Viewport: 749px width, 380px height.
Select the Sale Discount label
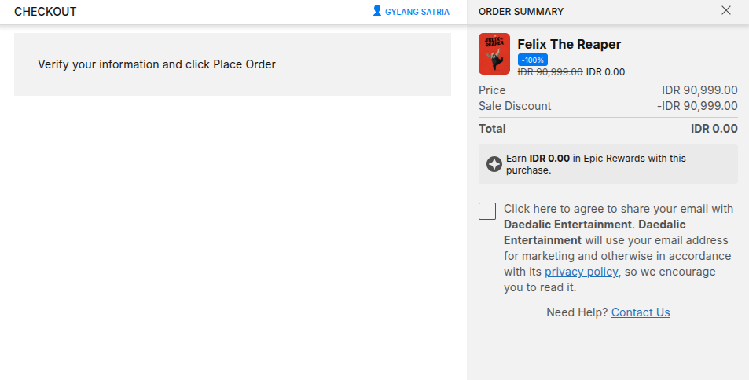pyautogui.click(x=515, y=106)
